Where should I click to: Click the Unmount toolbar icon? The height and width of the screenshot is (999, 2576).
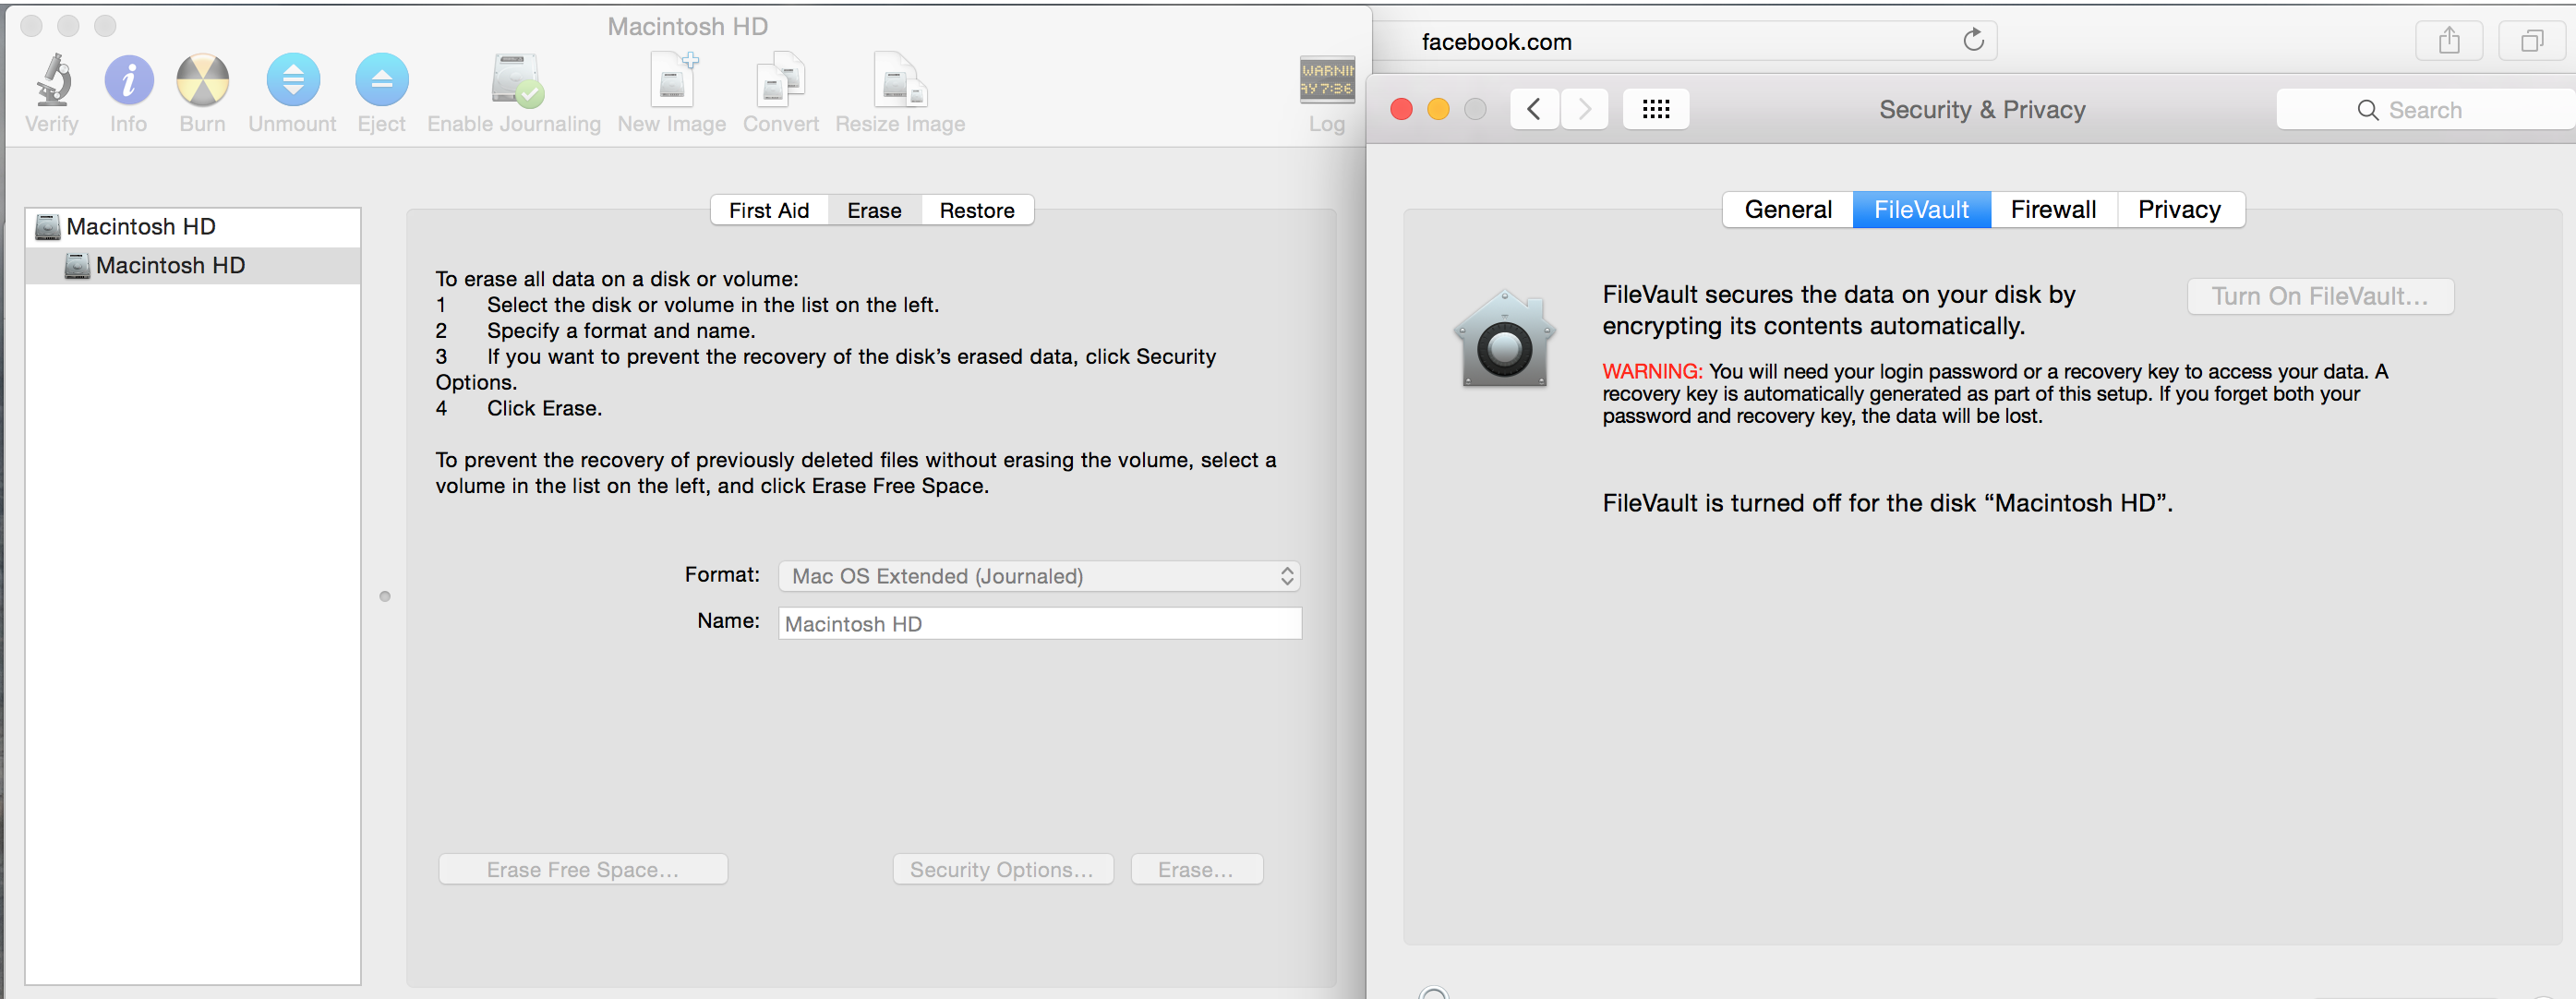[x=293, y=80]
